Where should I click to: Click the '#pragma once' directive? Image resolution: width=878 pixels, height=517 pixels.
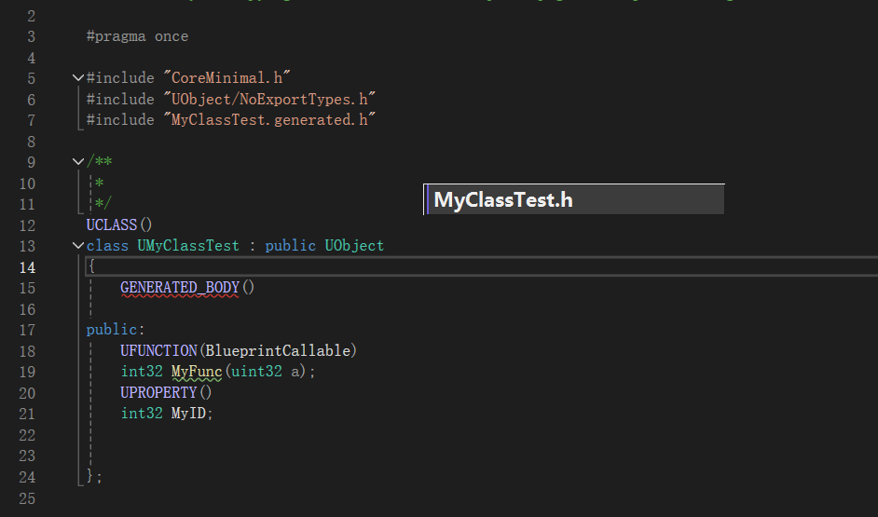coord(137,36)
